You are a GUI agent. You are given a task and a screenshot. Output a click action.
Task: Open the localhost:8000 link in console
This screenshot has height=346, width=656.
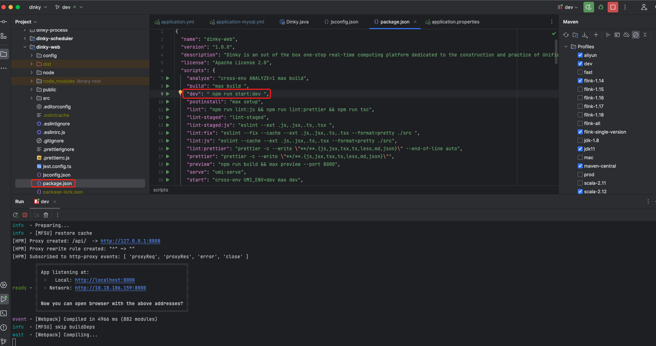click(x=105, y=280)
